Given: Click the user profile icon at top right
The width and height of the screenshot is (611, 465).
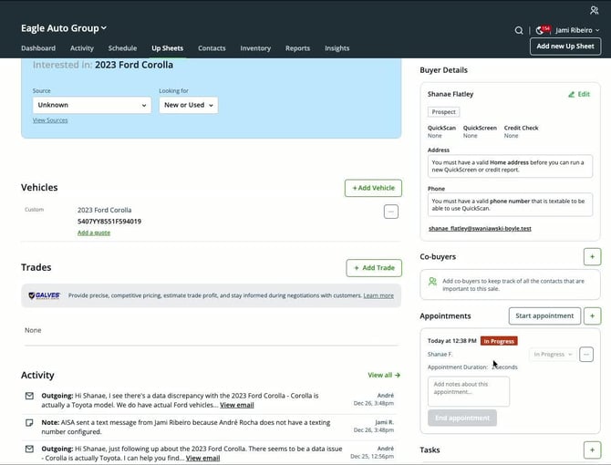Looking at the screenshot, I should point(594,10).
